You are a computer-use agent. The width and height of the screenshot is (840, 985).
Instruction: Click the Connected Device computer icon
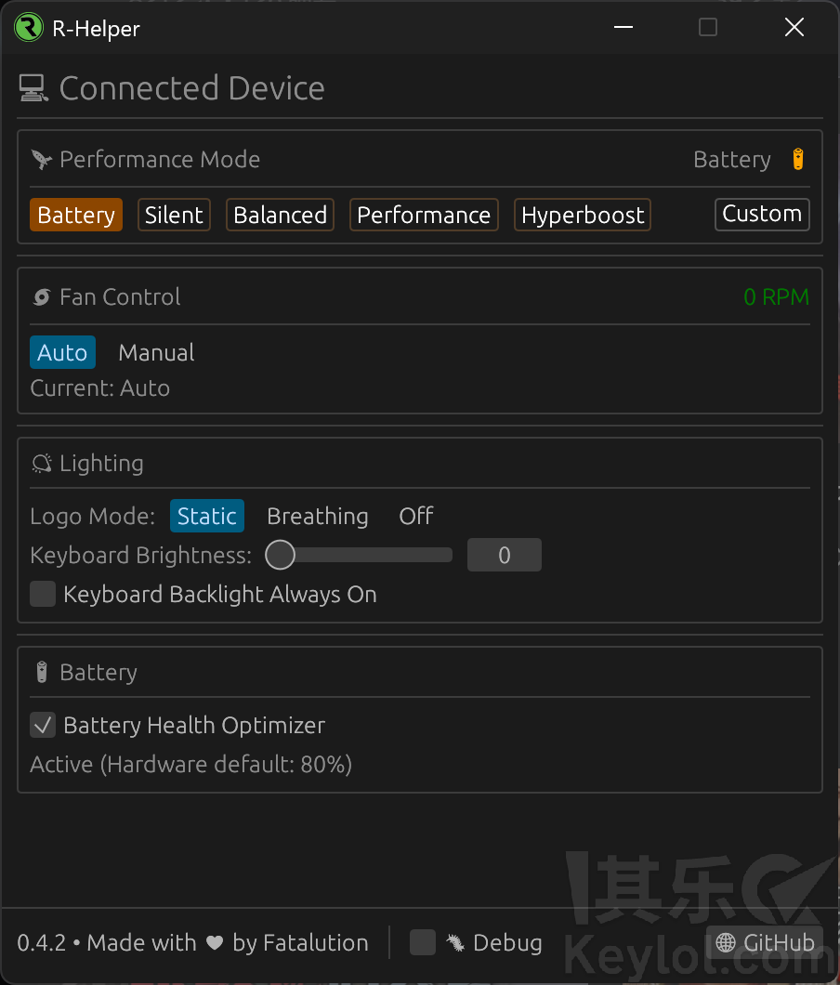pyautogui.click(x=33, y=88)
